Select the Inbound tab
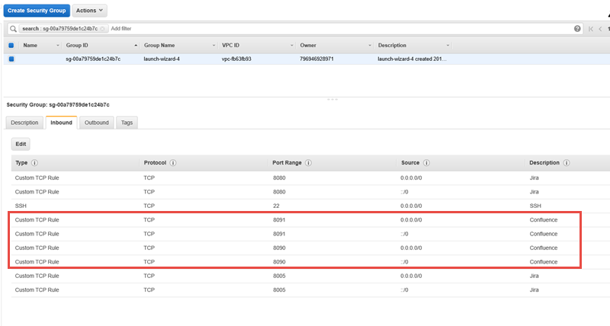The height and width of the screenshot is (326, 610). pyautogui.click(x=62, y=123)
